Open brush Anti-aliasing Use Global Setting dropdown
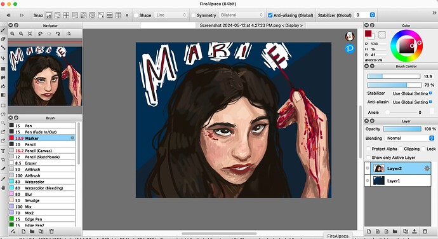Screen dimensions: 438x239 tap(412, 102)
